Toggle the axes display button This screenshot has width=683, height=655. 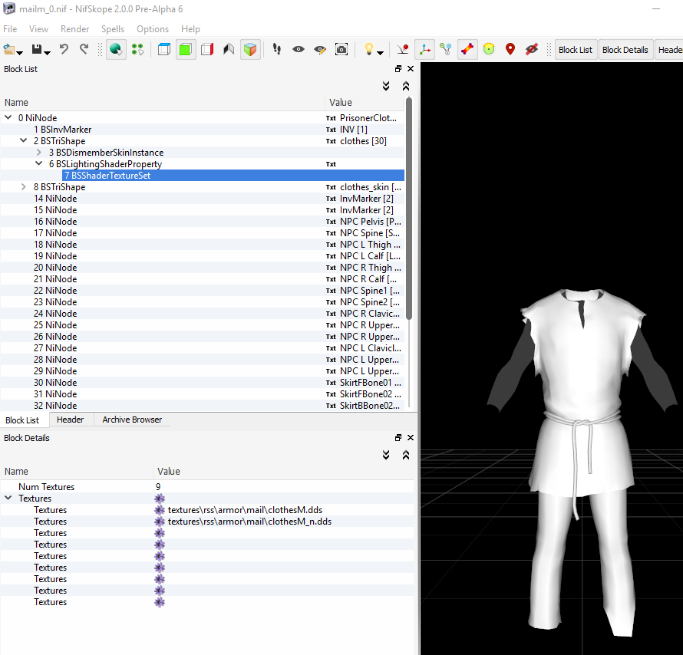click(424, 49)
